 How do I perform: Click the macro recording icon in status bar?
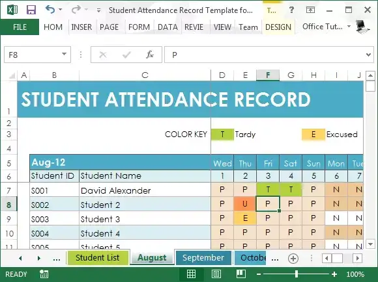[x=44, y=274]
